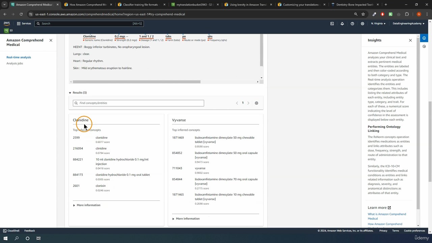Screen dimensions: 432x243
Task: Open the AWS support help icon
Action: tap(352, 24)
